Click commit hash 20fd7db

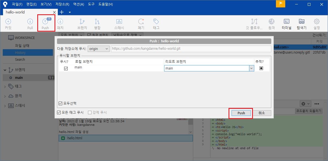tap(319, 52)
